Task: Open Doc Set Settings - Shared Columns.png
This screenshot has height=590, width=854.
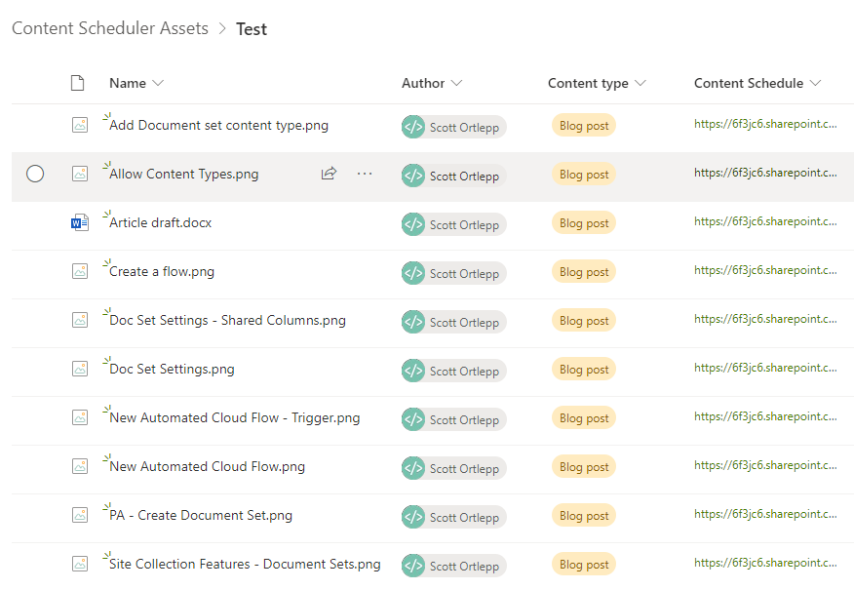Action: click(x=228, y=320)
